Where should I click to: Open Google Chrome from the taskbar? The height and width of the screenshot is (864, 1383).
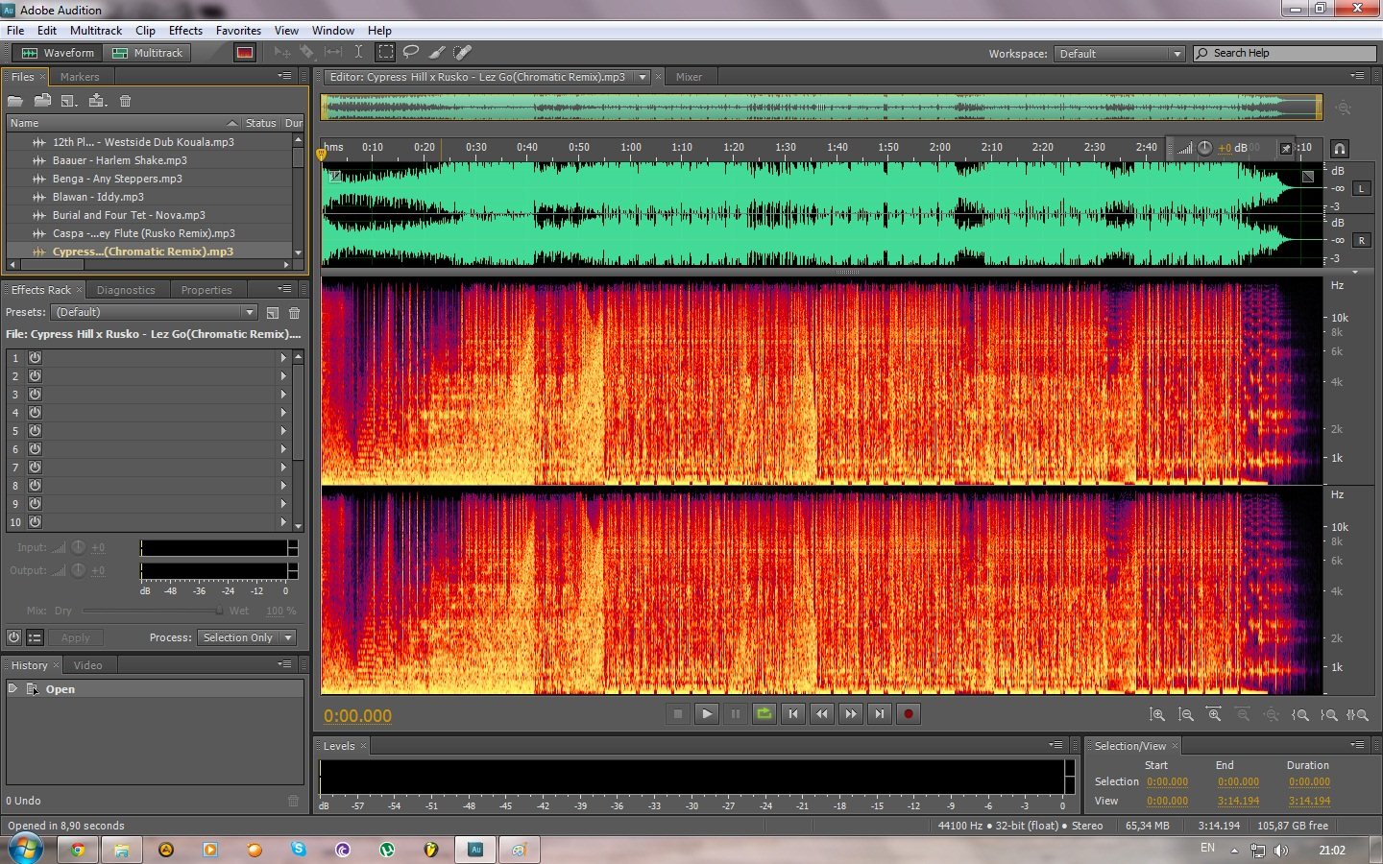(x=78, y=850)
